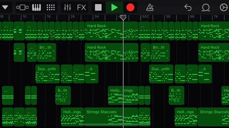Select the Dus...ynth region near bar 18
229x128 pixels.
point(48,74)
